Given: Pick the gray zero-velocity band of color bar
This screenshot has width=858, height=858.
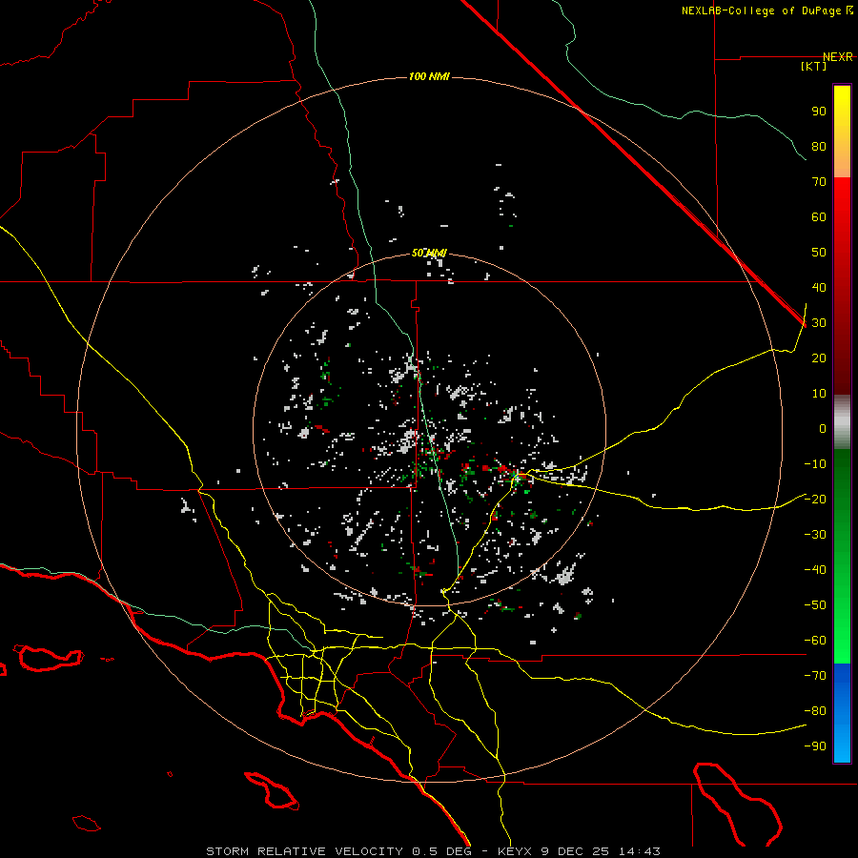Looking at the screenshot, I should point(842,422).
